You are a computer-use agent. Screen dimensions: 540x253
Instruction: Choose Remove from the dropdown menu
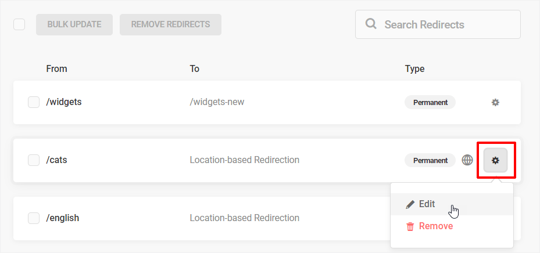click(x=452, y=226)
